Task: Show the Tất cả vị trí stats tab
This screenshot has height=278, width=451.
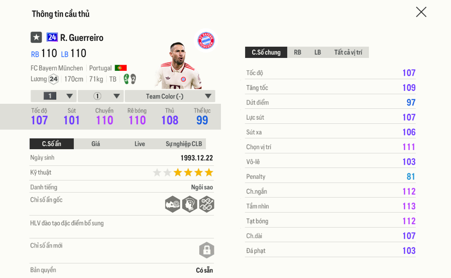Action: 348,53
